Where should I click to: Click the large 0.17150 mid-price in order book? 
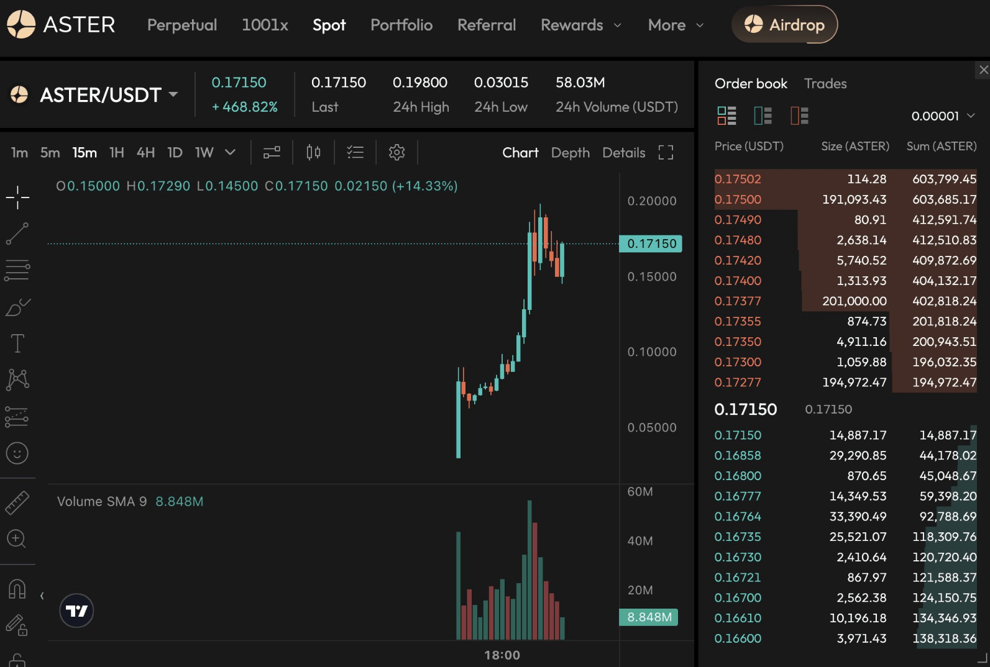click(x=746, y=409)
